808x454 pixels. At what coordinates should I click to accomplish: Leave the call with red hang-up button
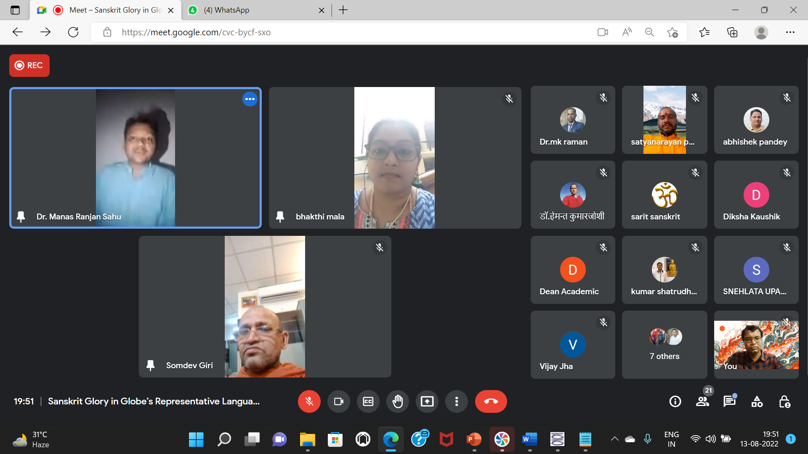click(x=491, y=401)
